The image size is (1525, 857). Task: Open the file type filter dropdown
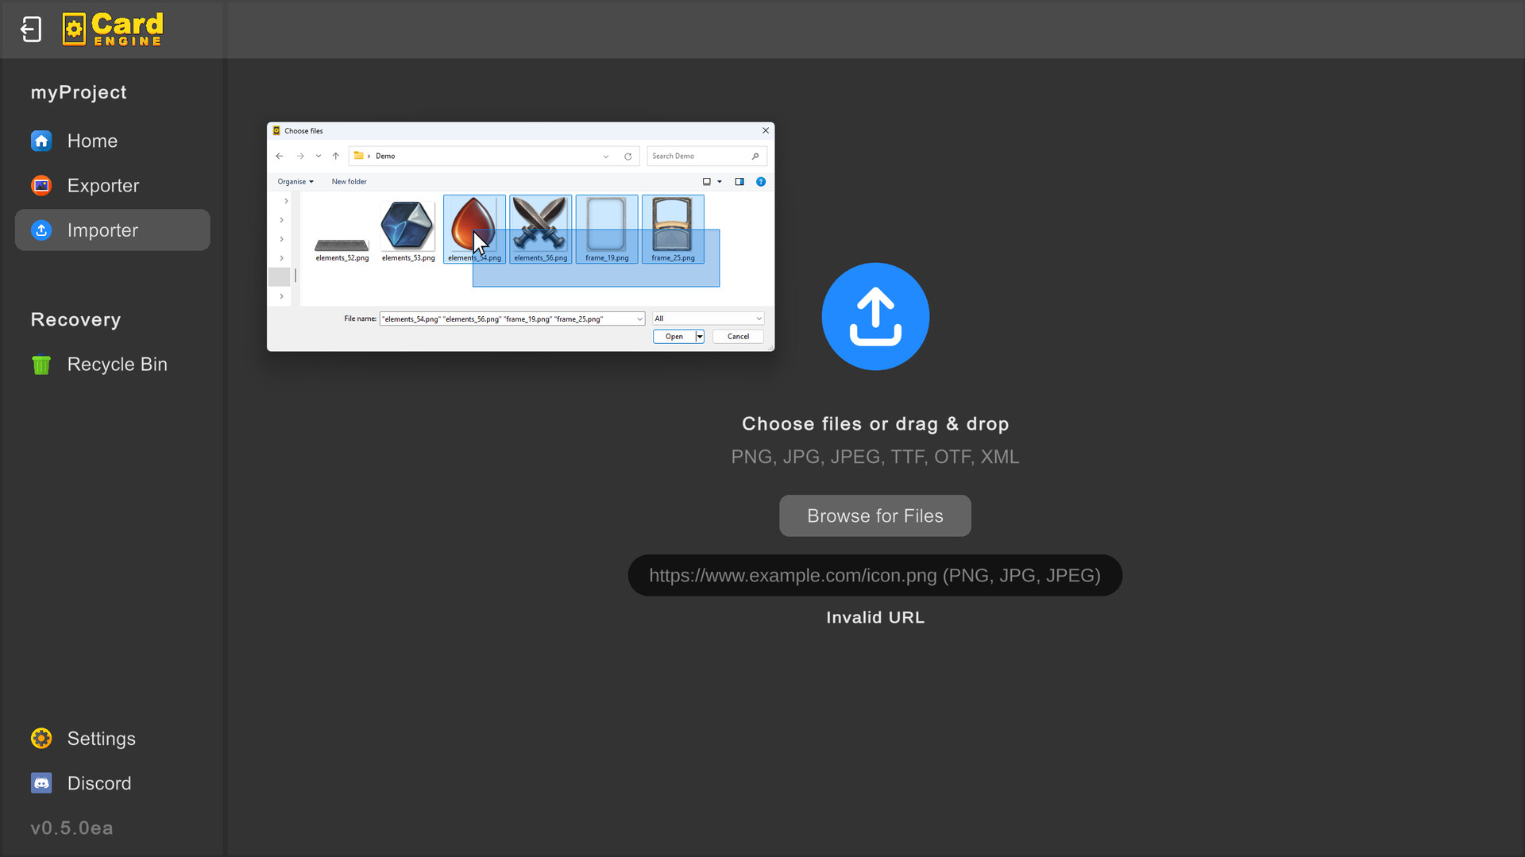pyautogui.click(x=708, y=318)
